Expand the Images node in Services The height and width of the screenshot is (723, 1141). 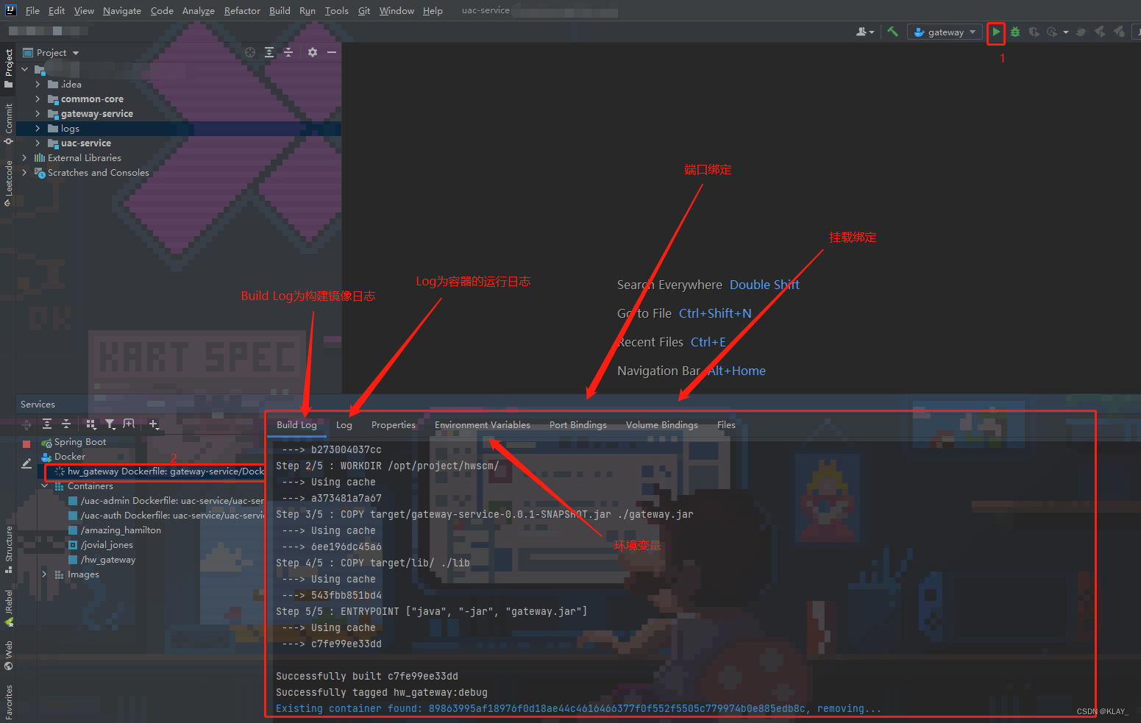tap(45, 574)
